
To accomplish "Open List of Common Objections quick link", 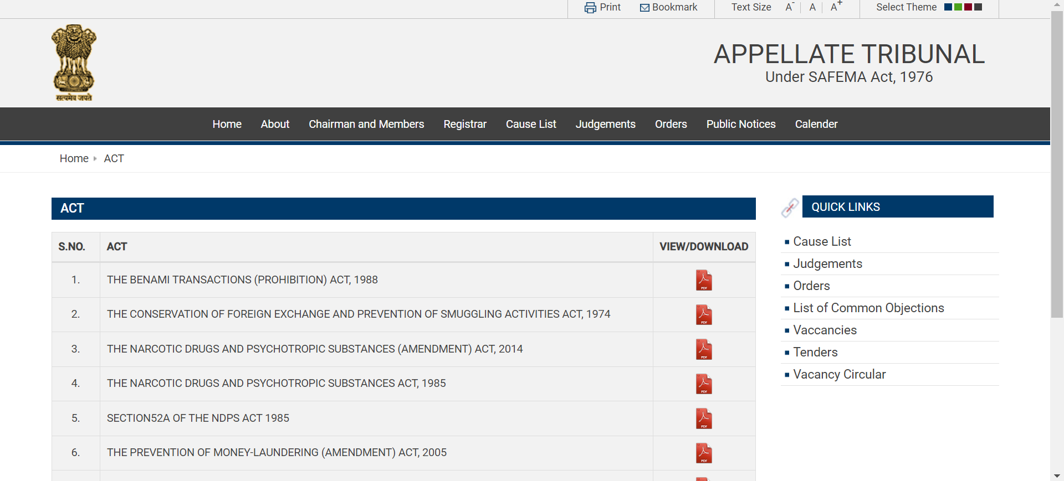I will point(868,308).
